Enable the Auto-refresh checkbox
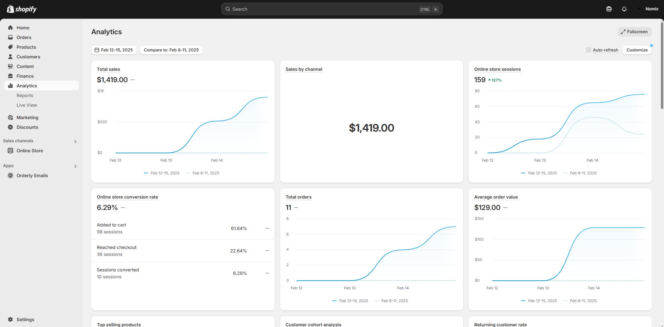The image size is (664, 327). click(x=588, y=50)
